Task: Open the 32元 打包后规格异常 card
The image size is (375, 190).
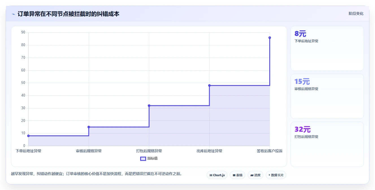Action: (x=327, y=144)
